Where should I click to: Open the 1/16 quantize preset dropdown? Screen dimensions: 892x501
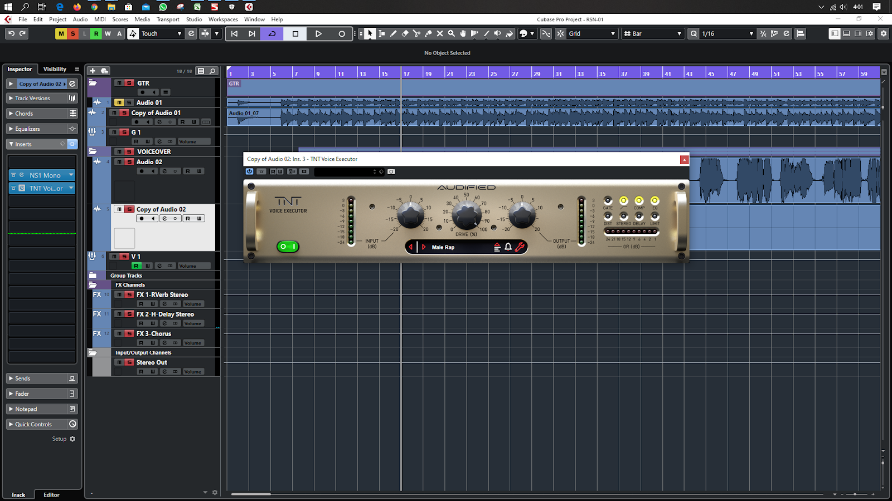(727, 33)
